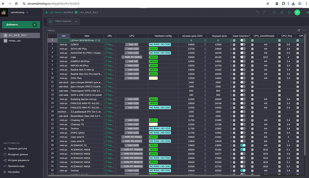Expand the small box in SZBOX CPU_freq cell
Image resolution: width=309 pixels, height=178 pixels.
(x=279, y=44)
